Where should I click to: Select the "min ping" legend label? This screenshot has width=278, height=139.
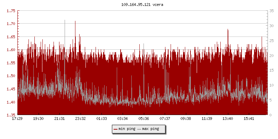(127, 129)
